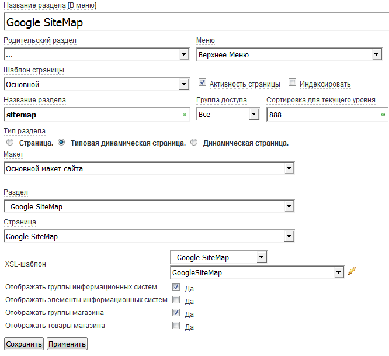Expand the 'Меню' dropdown showing Верхнее Меню

coord(289,55)
